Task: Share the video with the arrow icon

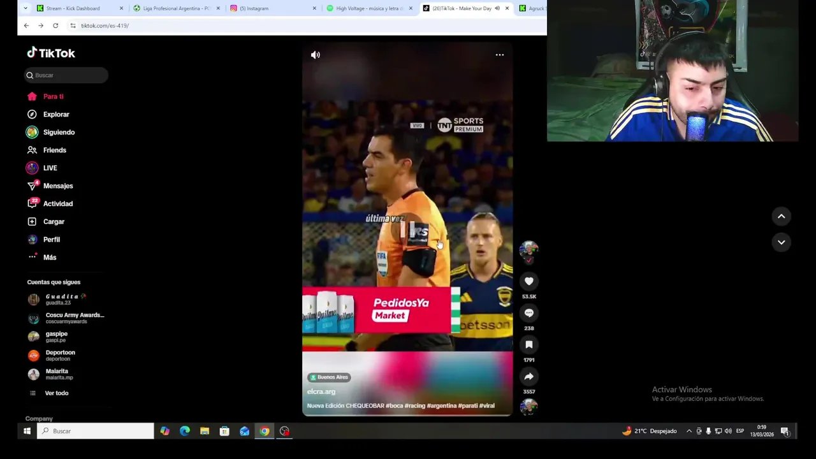Action: [529, 377]
